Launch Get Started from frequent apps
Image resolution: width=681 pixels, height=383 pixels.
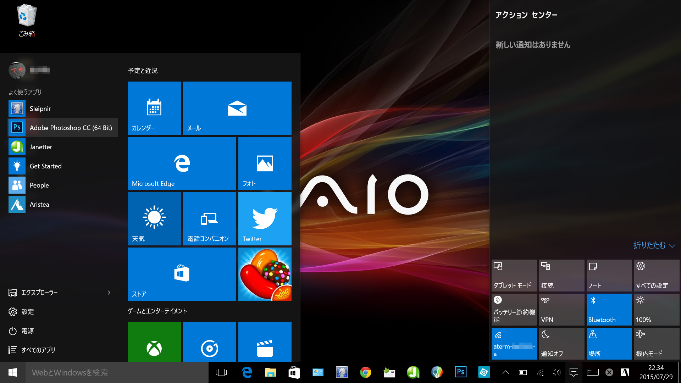[x=45, y=166]
